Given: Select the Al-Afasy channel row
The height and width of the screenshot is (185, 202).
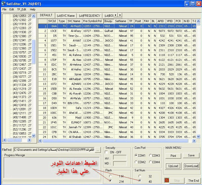Looking at the screenshot, I should (x=117, y=31).
